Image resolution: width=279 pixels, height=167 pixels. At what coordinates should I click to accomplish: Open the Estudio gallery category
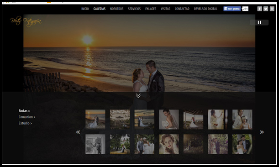click(x=25, y=123)
